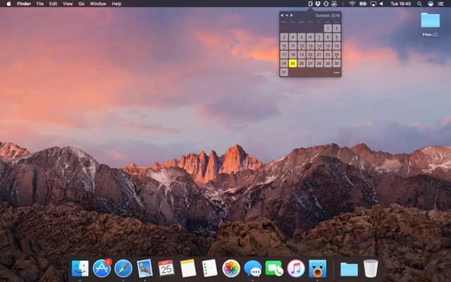Open Notes from the Dock
Screen dimensions: 451x282
(188, 269)
